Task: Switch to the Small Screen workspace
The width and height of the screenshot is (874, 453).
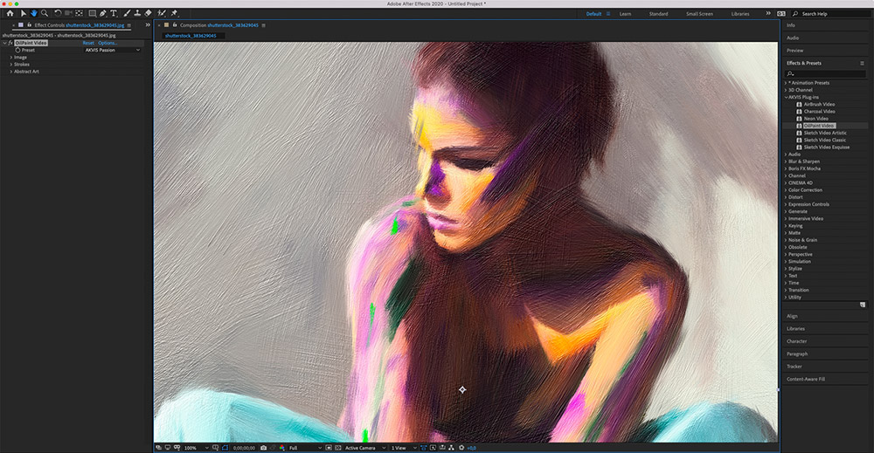Action: click(698, 14)
